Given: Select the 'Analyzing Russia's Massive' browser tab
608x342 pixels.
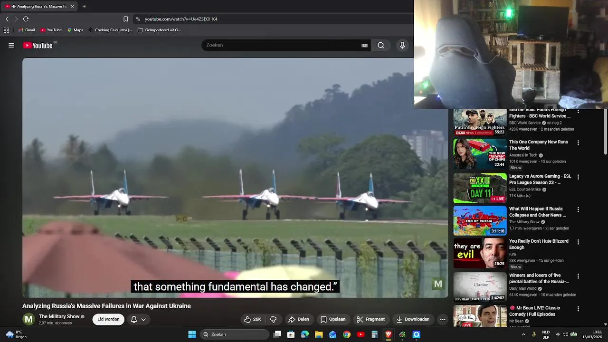Looking at the screenshot, I should [x=39, y=6].
